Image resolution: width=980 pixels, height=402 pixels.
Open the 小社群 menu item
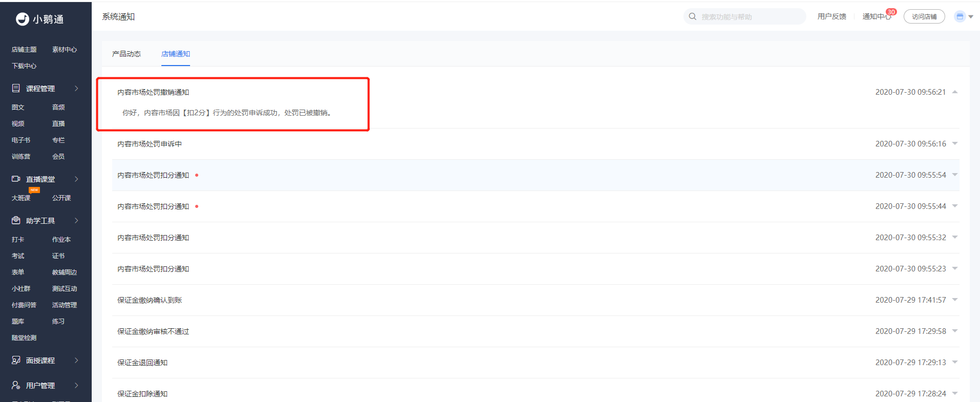click(x=21, y=289)
